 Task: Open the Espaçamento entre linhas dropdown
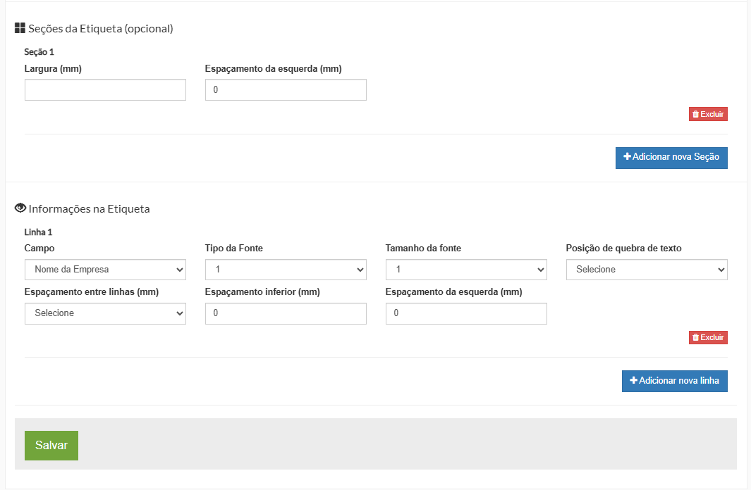105,313
